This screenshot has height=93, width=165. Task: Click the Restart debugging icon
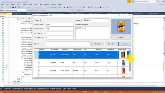pos(70,7)
